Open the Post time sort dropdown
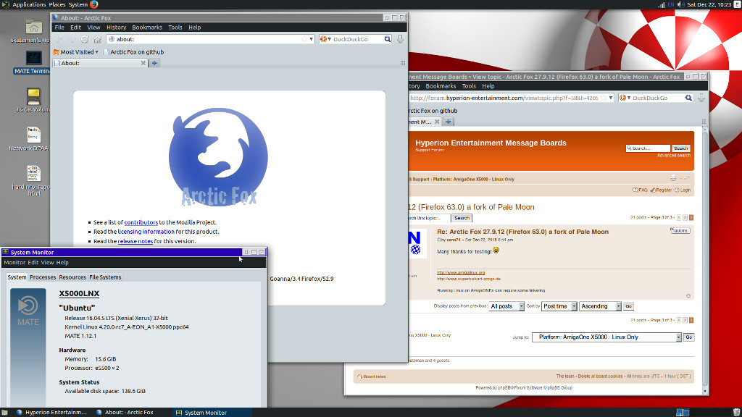This screenshot has height=417, width=742. click(x=559, y=306)
